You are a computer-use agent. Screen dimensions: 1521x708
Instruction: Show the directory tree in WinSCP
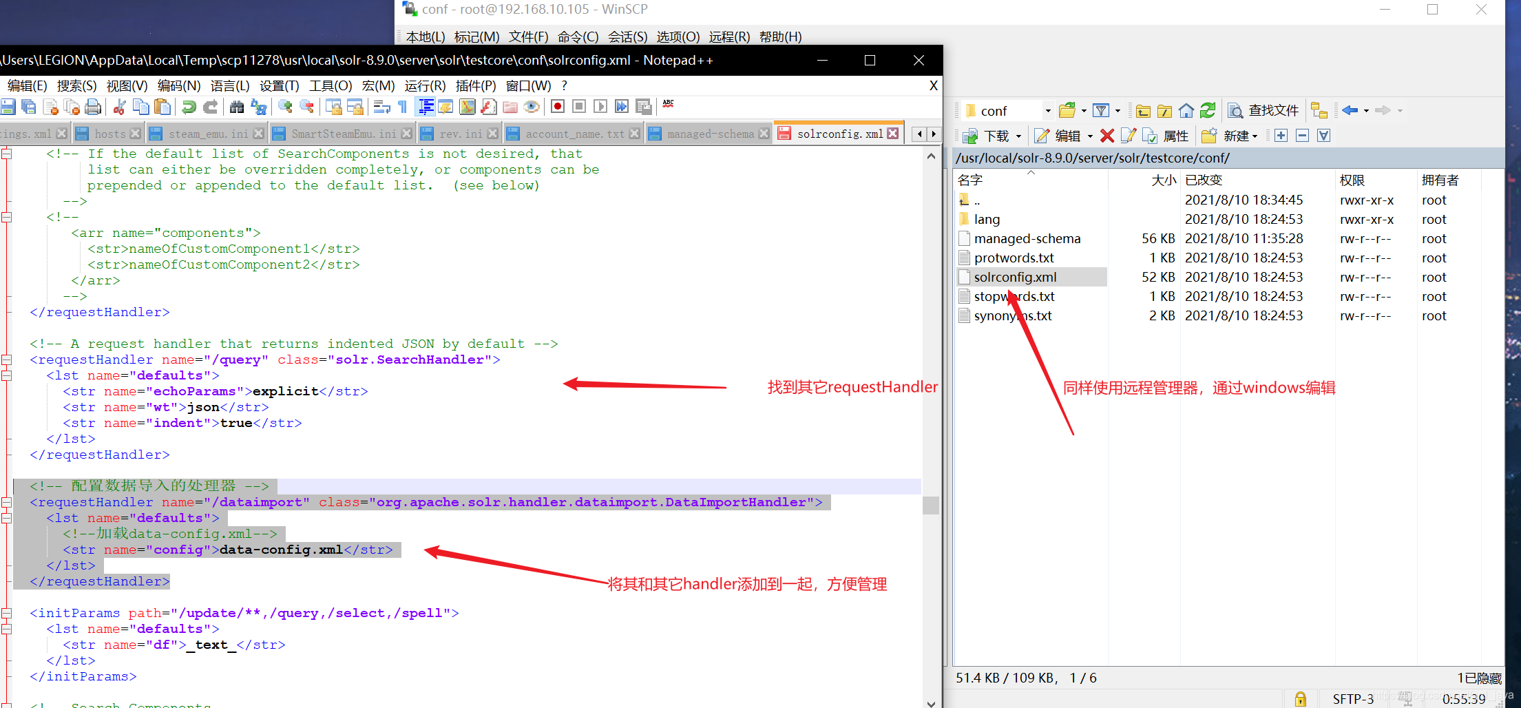(x=1319, y=111)
